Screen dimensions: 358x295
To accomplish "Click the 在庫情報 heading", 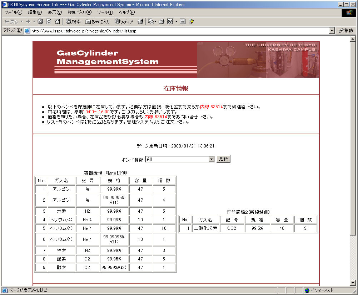I will click(176, 88).
